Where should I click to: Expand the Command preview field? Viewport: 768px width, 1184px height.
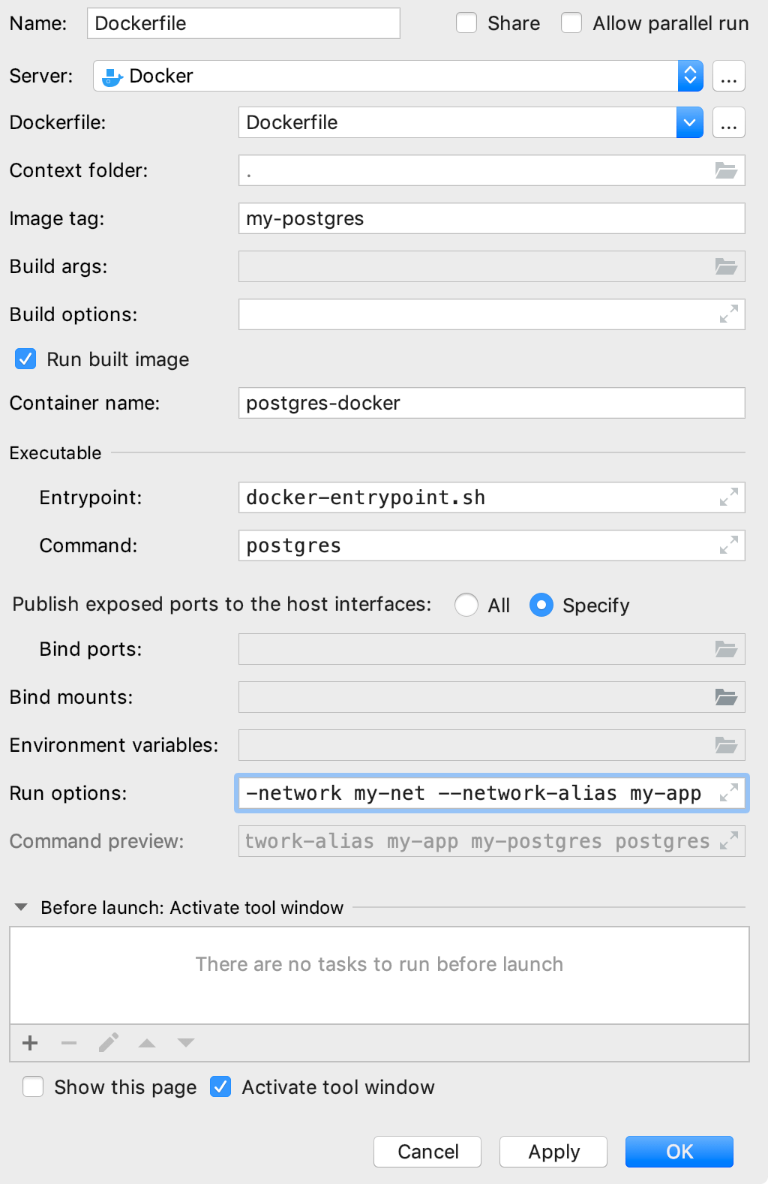coord(728,841)
